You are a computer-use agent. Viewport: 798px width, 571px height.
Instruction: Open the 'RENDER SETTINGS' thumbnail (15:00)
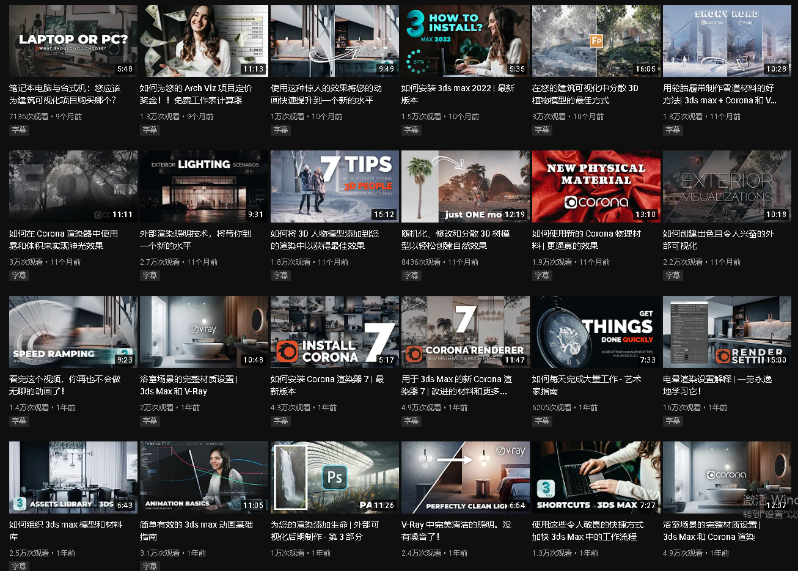(x=727, y=332)
